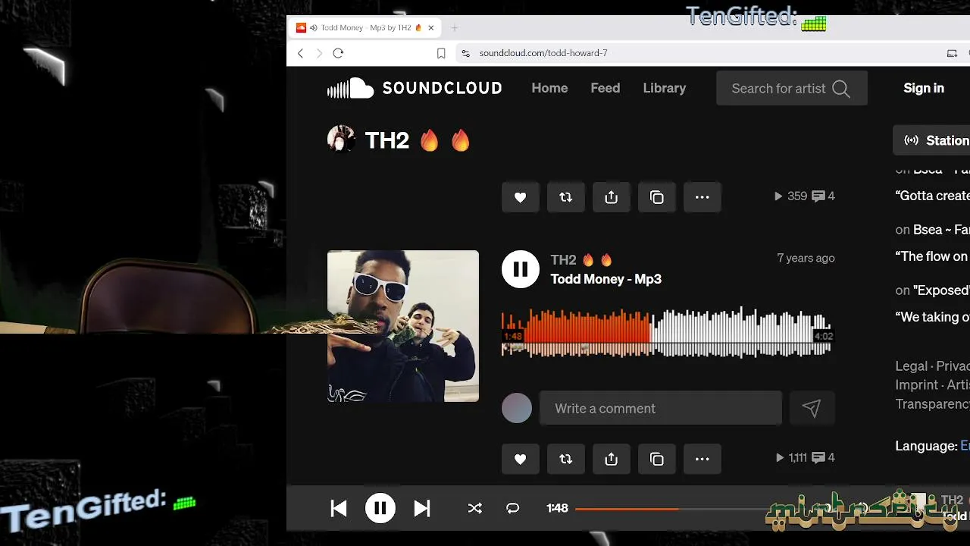Like the Todd Money - Mp3 track

tap(520, 459)
